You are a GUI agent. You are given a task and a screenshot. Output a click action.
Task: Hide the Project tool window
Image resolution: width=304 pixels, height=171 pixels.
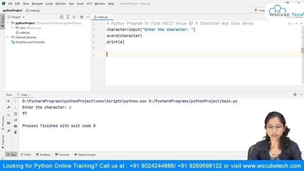click(x=87, y=17)
